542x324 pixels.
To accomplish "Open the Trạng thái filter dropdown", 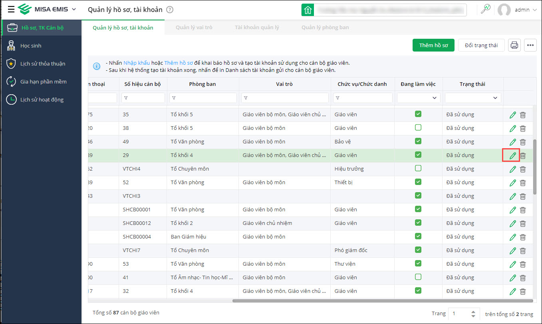I will pyautogui.click(x=473, y=98).
